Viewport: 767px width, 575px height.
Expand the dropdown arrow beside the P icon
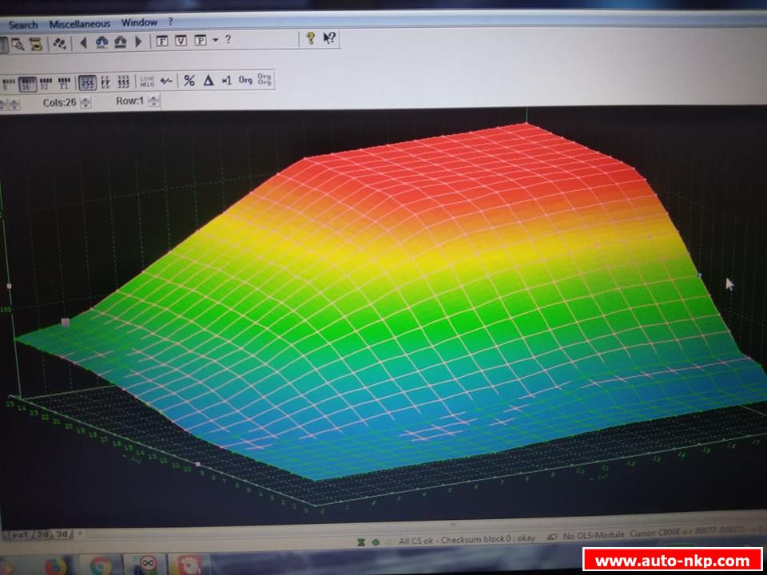tap(216, 40)
